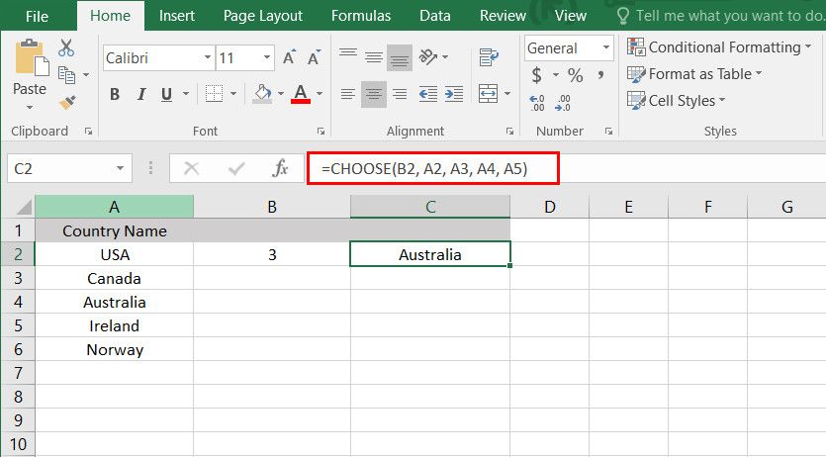Click the Align Right icon
The height and width of the screenshot is (457, 826).
click(400, 94)
